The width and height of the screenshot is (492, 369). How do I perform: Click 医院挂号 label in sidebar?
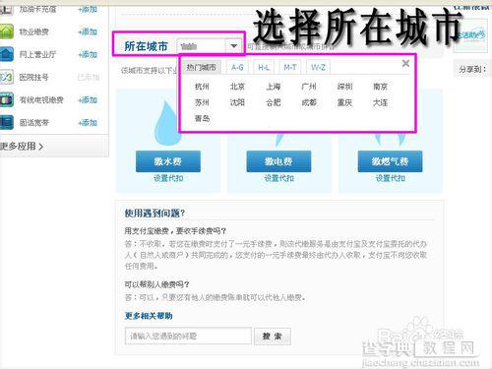click(34, 78)
